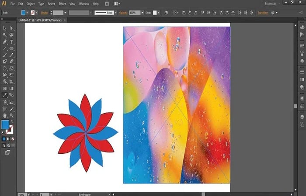Select the Hand tool
306x196 pixels.
5,115
